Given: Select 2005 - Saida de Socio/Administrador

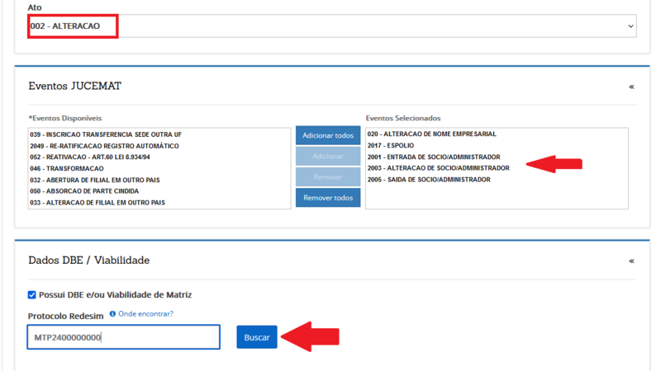Looking at the screenshot, I should (429, 180).
